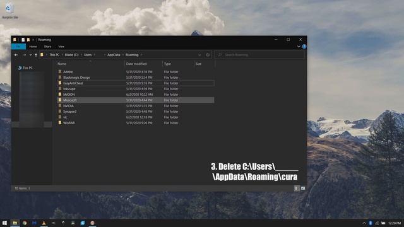
Task: Open the recent locations dropdown arrow
Action: point(30,55)
